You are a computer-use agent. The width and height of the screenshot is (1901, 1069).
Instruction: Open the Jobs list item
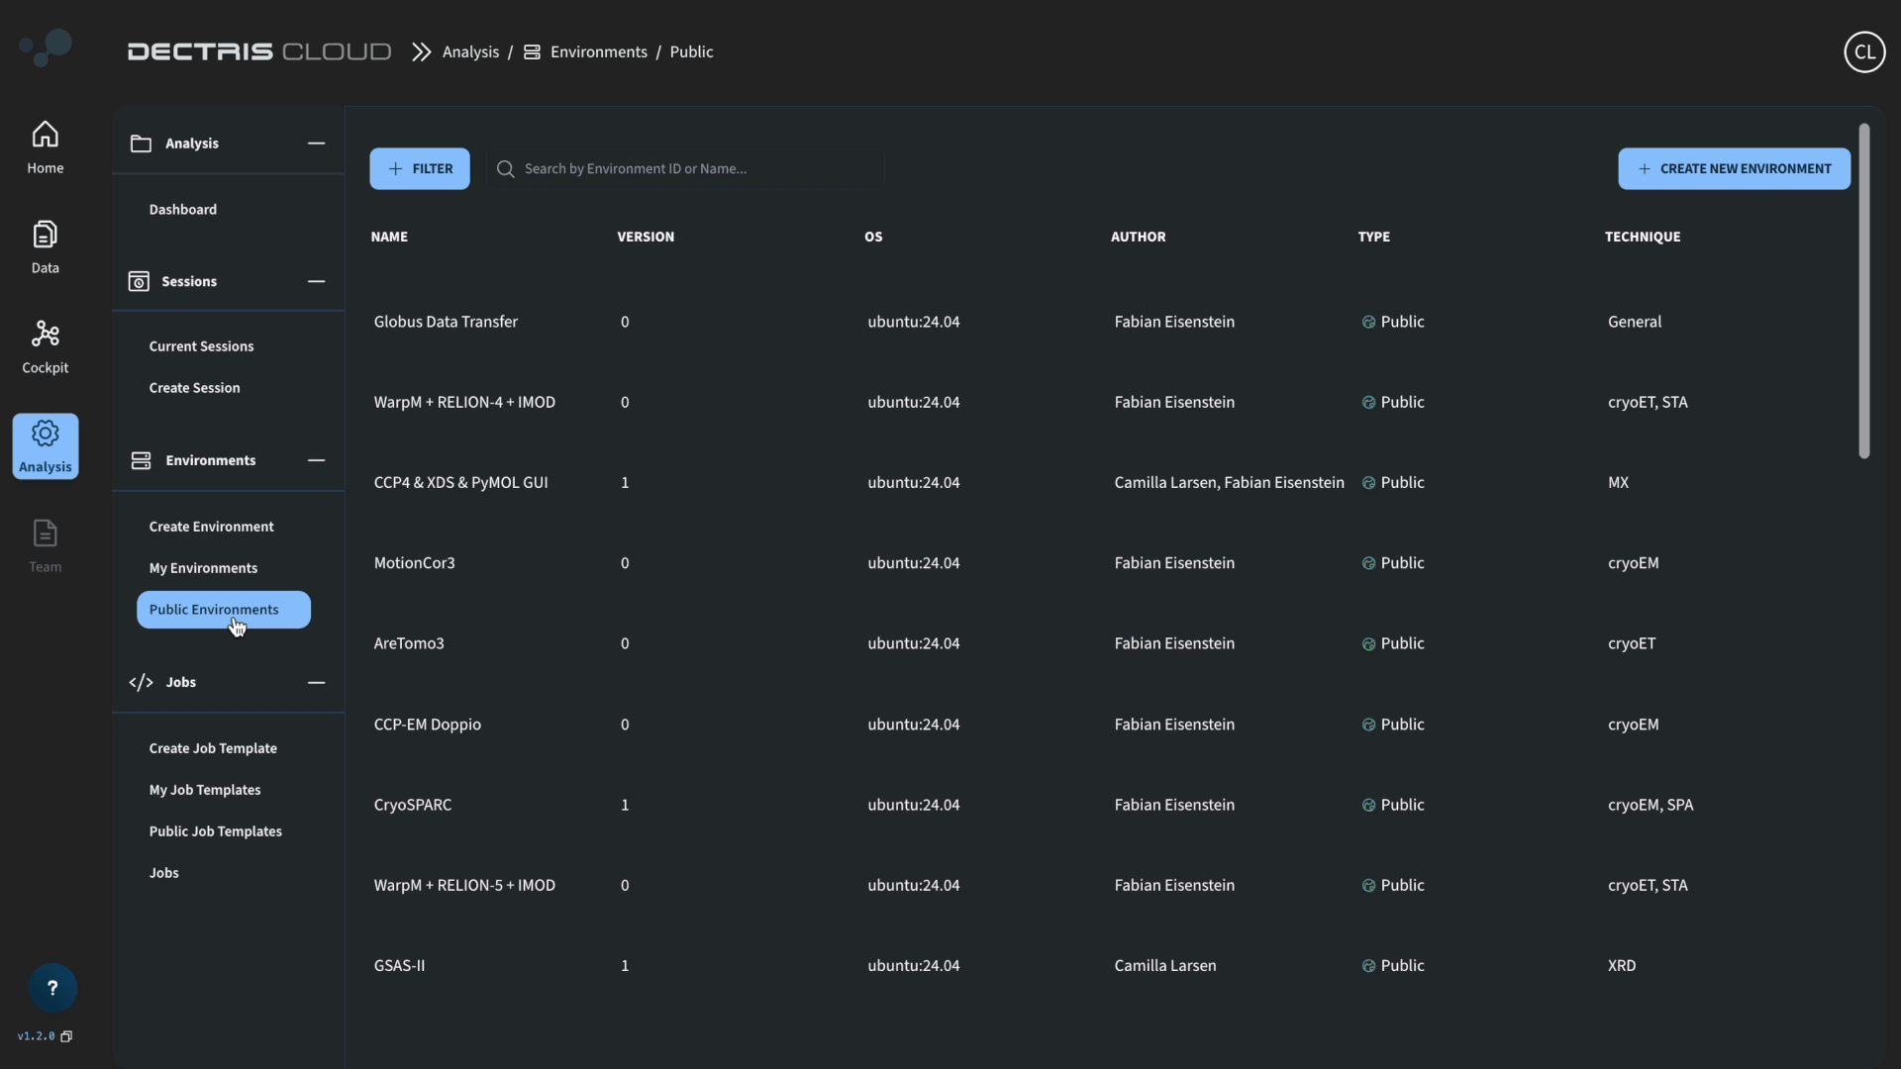point(163,873)
